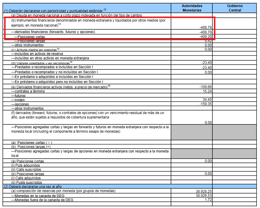Screen dimensions: 260x208
Task: Click the value 38.928.25
Action: [x=204, y=191]
